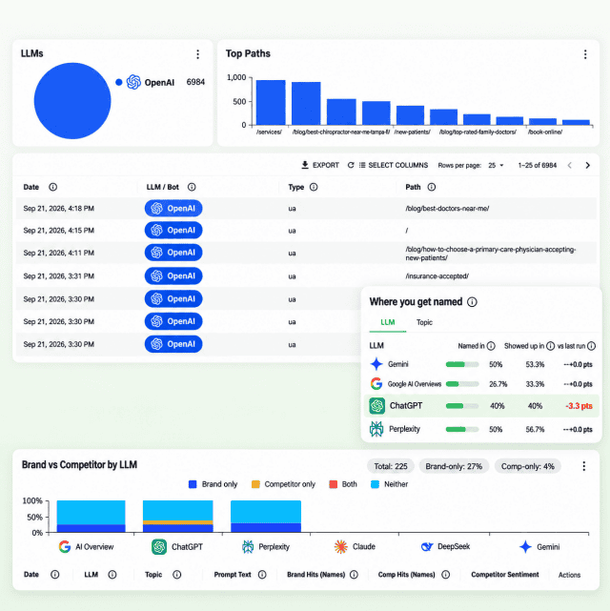
Task: Click the AI Overview Google icon under chart
Action: [65, 547]
